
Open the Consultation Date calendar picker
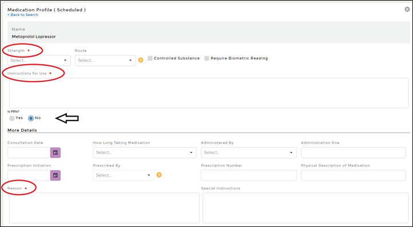coord(55,153)
